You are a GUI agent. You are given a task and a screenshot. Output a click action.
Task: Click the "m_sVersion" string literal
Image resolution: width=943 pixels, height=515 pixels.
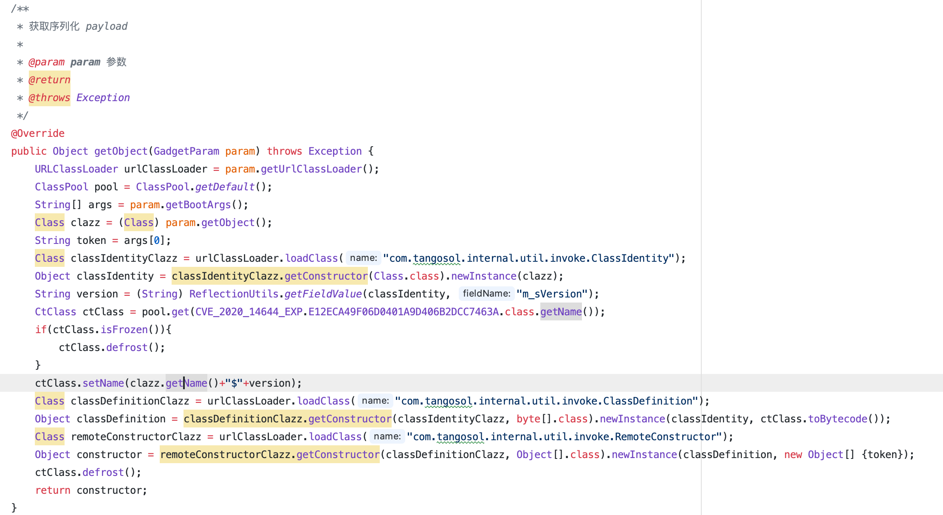552,294
